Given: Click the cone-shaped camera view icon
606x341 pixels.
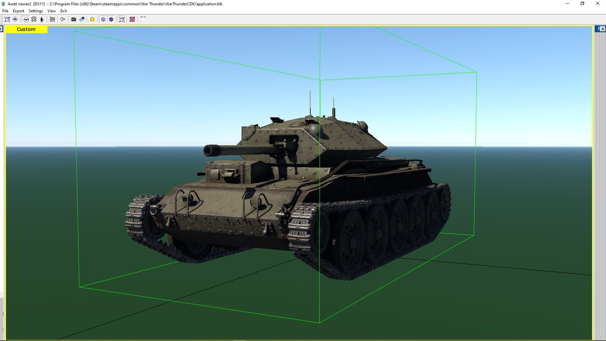Looking at the screenshot, I should point(62,19).
